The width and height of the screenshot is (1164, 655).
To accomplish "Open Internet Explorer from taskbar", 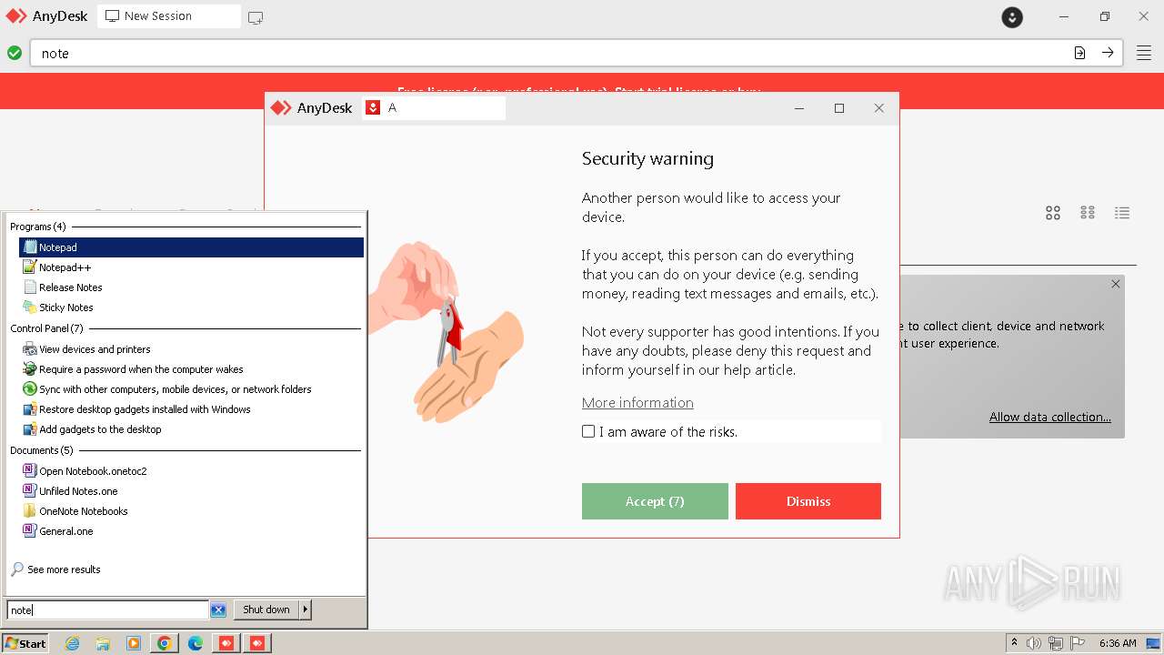I will (x=73, y=643).
